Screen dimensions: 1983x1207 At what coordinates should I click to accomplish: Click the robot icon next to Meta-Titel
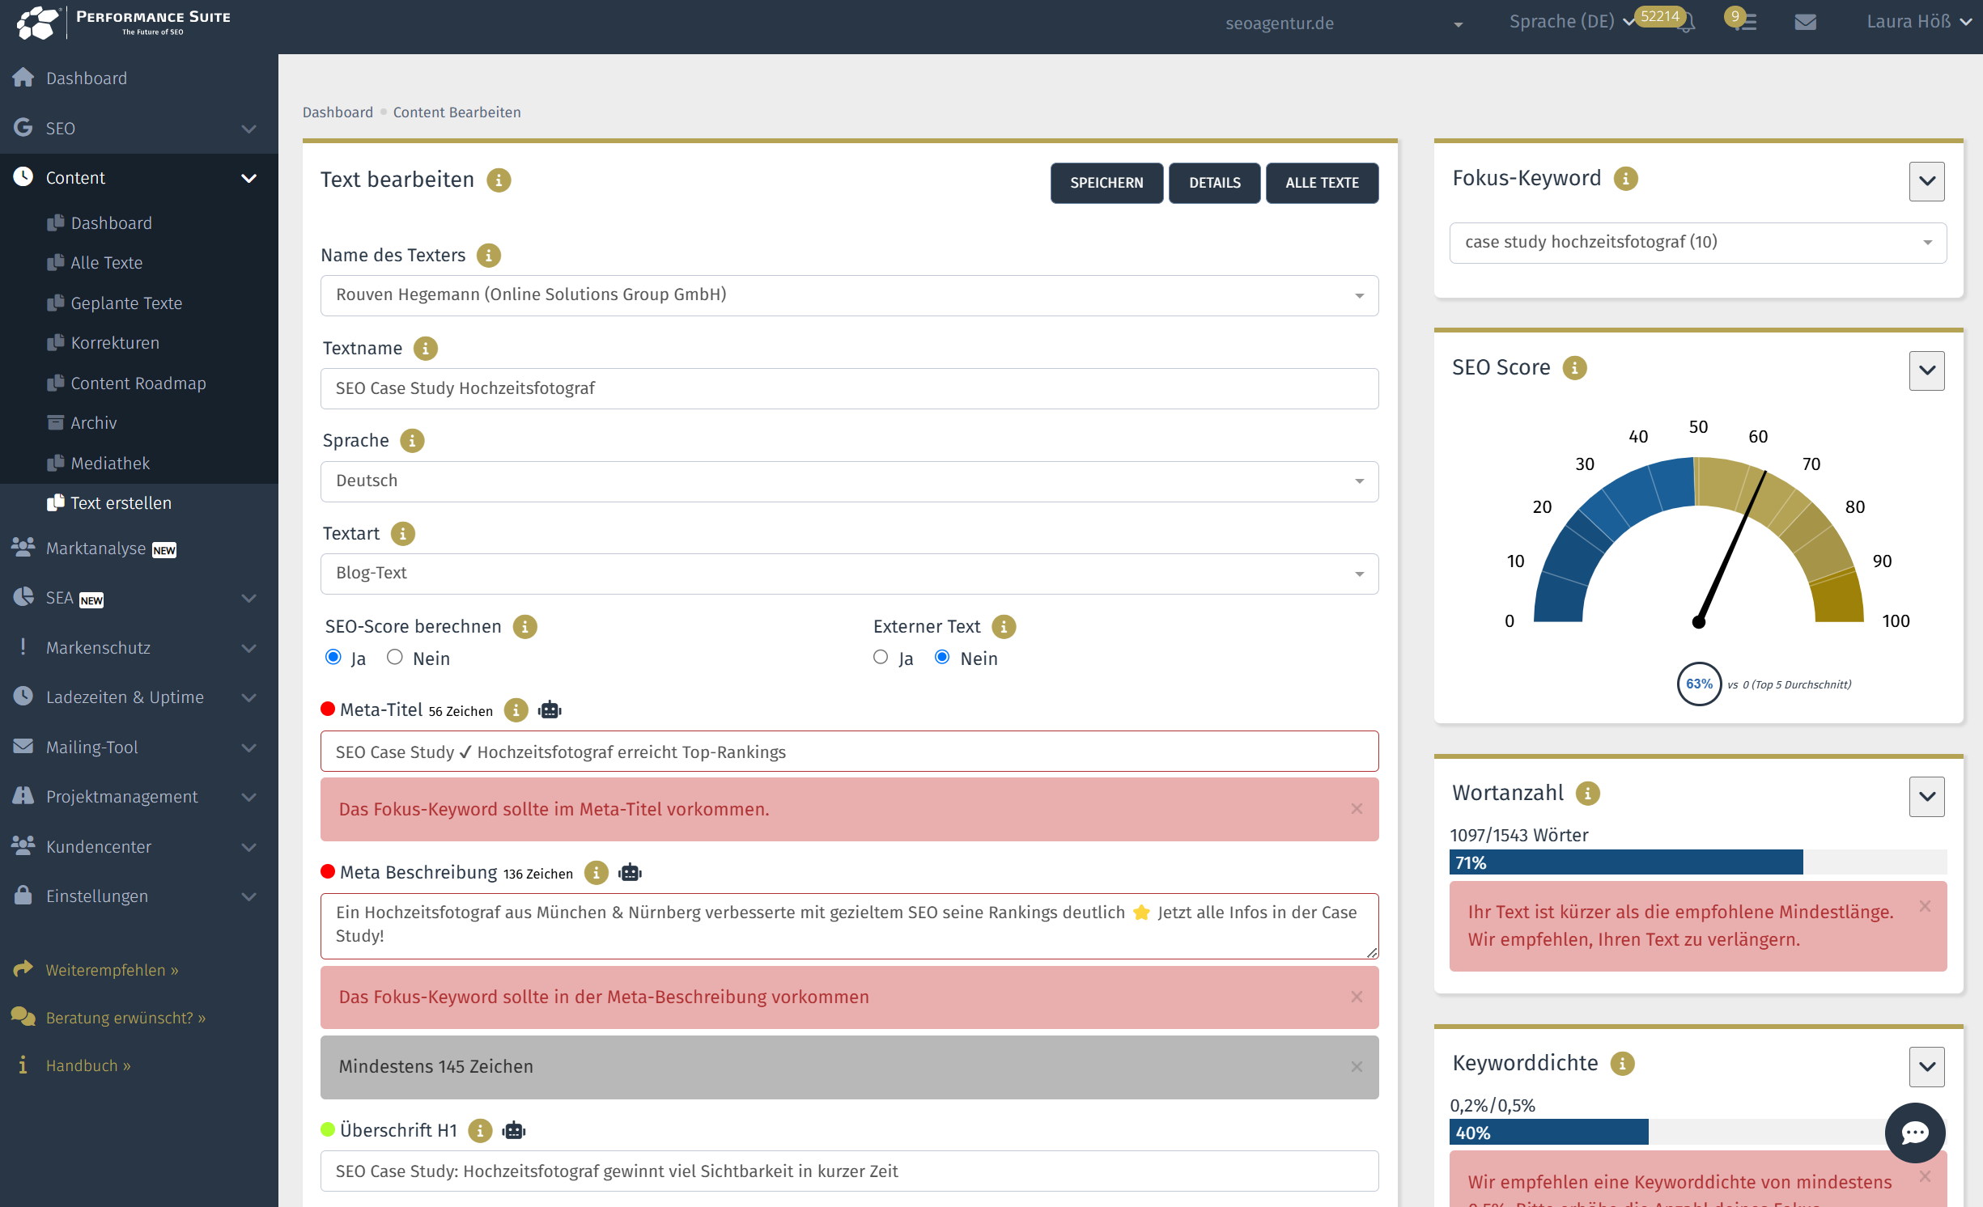tap(550, 709)
